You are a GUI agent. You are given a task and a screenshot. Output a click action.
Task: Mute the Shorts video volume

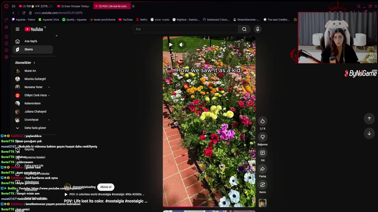(x=181, y=45)
